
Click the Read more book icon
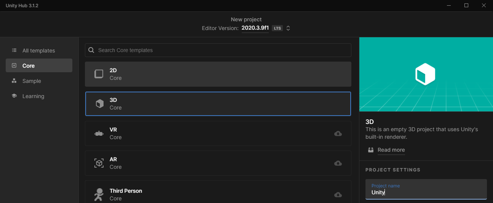[x=371, y=150]
